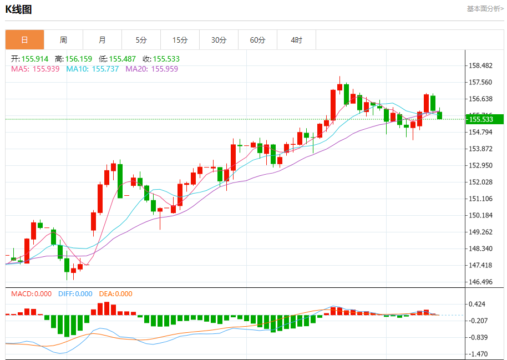Open the 基本面分析 link

click(x=485, y=9)
